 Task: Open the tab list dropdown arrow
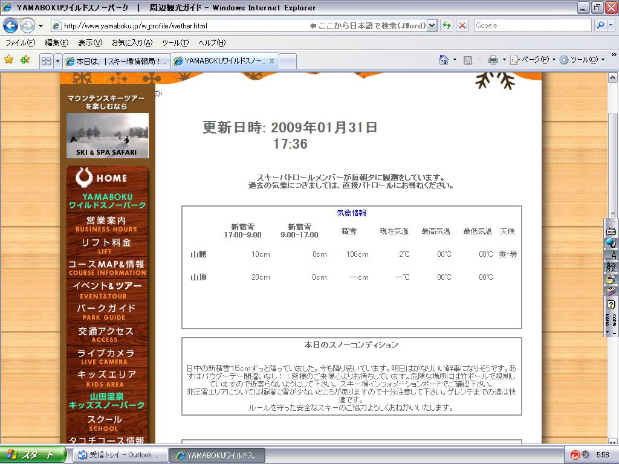[57, 61]
